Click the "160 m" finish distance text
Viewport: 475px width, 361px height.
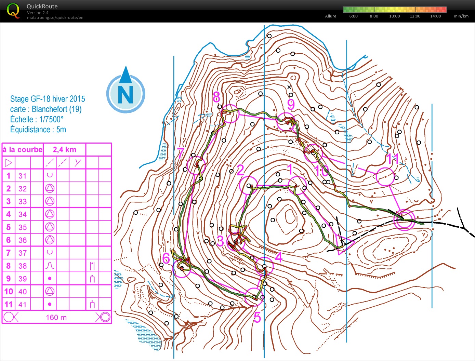pyautogui.click(x=56, y=317)
